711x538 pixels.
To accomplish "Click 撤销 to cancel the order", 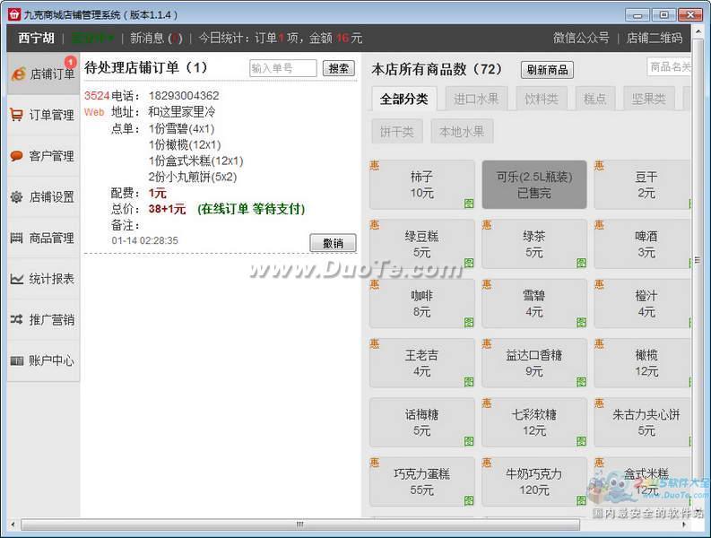I will [x=333, y=243].
